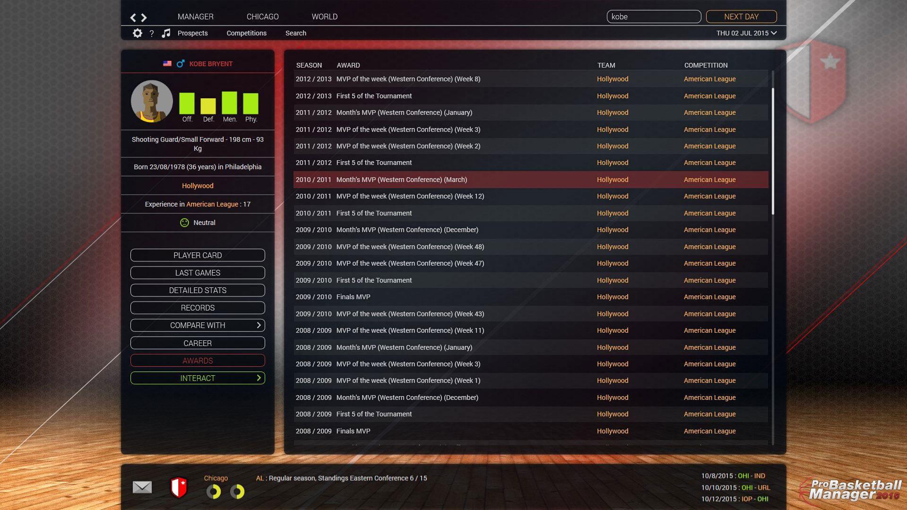
Task: Click the Chicago team shield badge
Action: 179,487
